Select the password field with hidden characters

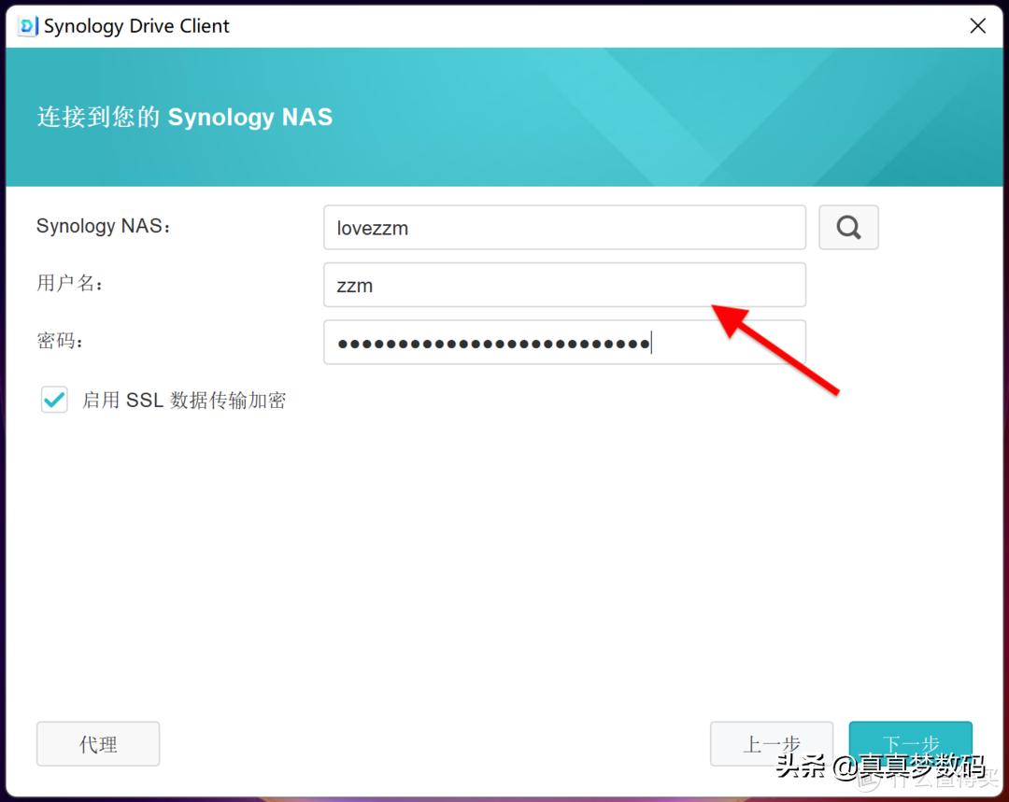564,343
